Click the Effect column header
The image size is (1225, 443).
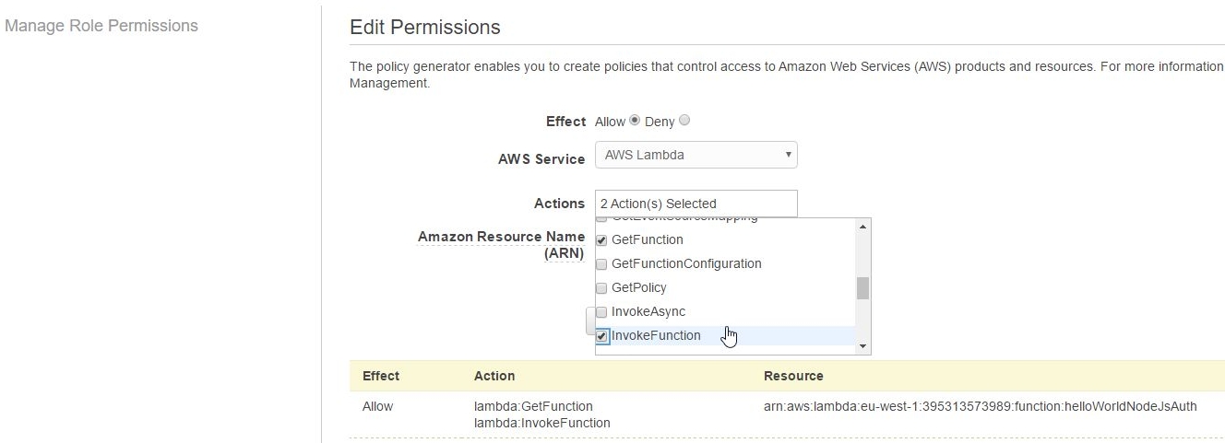[381, 376]
